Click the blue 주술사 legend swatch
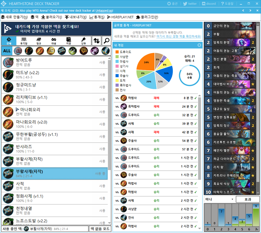 (117, 76)
